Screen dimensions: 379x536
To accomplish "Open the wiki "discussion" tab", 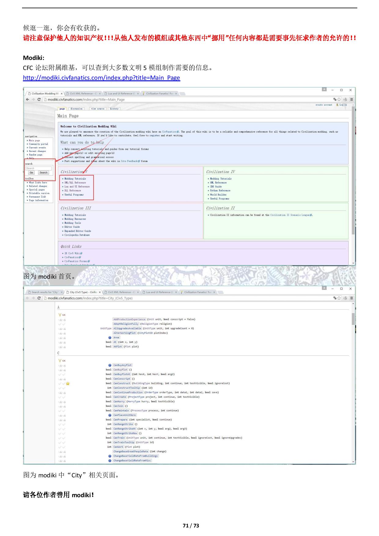I will (76, 108).
